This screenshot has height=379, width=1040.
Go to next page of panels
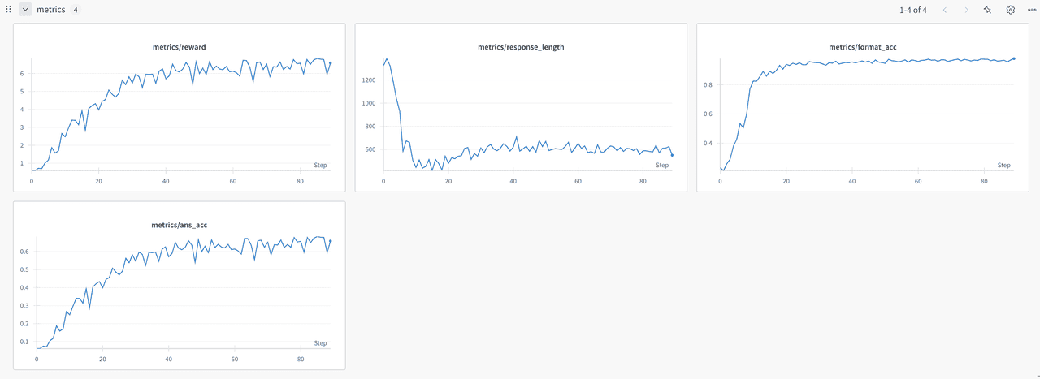(966, 10)
